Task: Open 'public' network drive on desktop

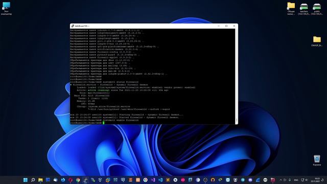Action: [317, 9]
